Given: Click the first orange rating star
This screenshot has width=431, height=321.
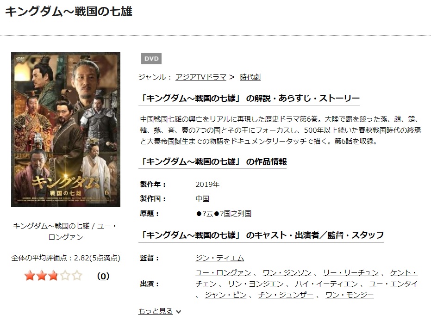Looking at the screenshot, I should click(x=30, y=275).
